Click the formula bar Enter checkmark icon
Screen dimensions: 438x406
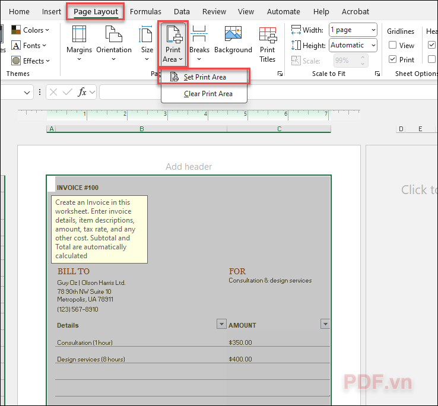pos(67,92)
